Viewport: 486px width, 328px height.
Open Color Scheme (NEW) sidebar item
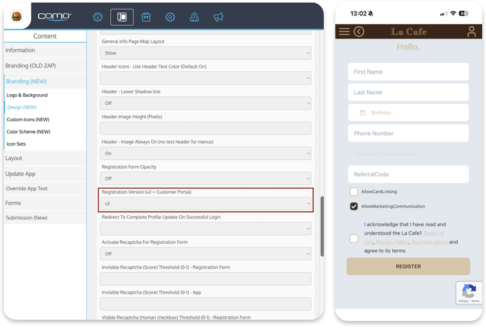[28, 132]
